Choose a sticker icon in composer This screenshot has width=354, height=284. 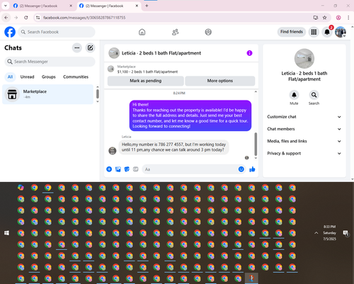coord(127,169)
